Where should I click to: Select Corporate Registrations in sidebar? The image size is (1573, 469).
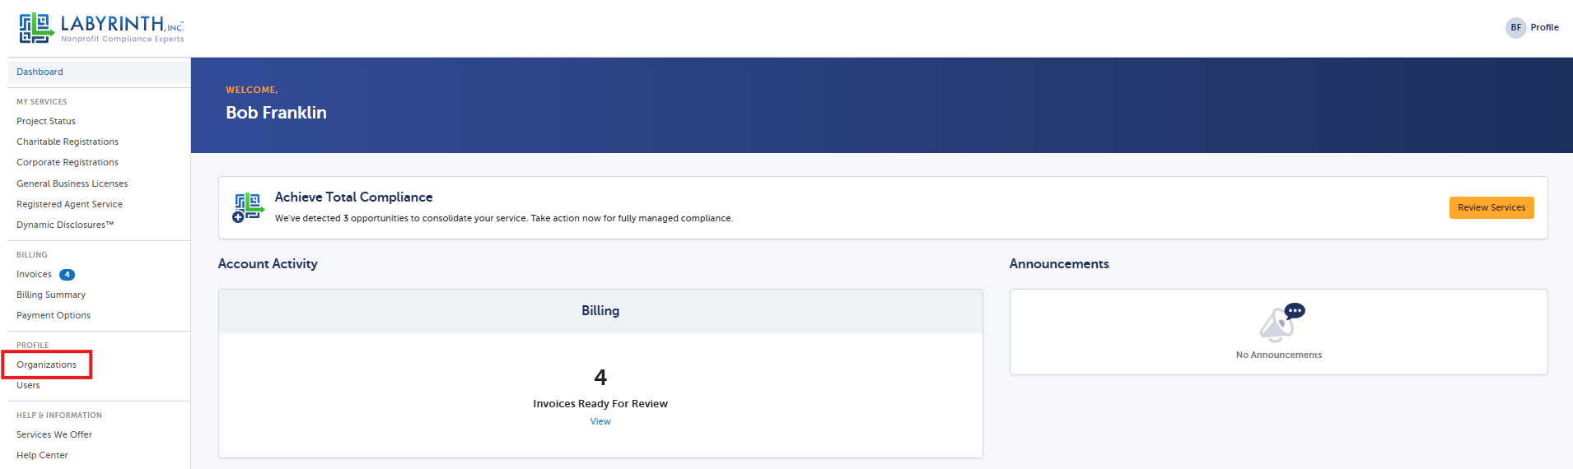(68, 162)
